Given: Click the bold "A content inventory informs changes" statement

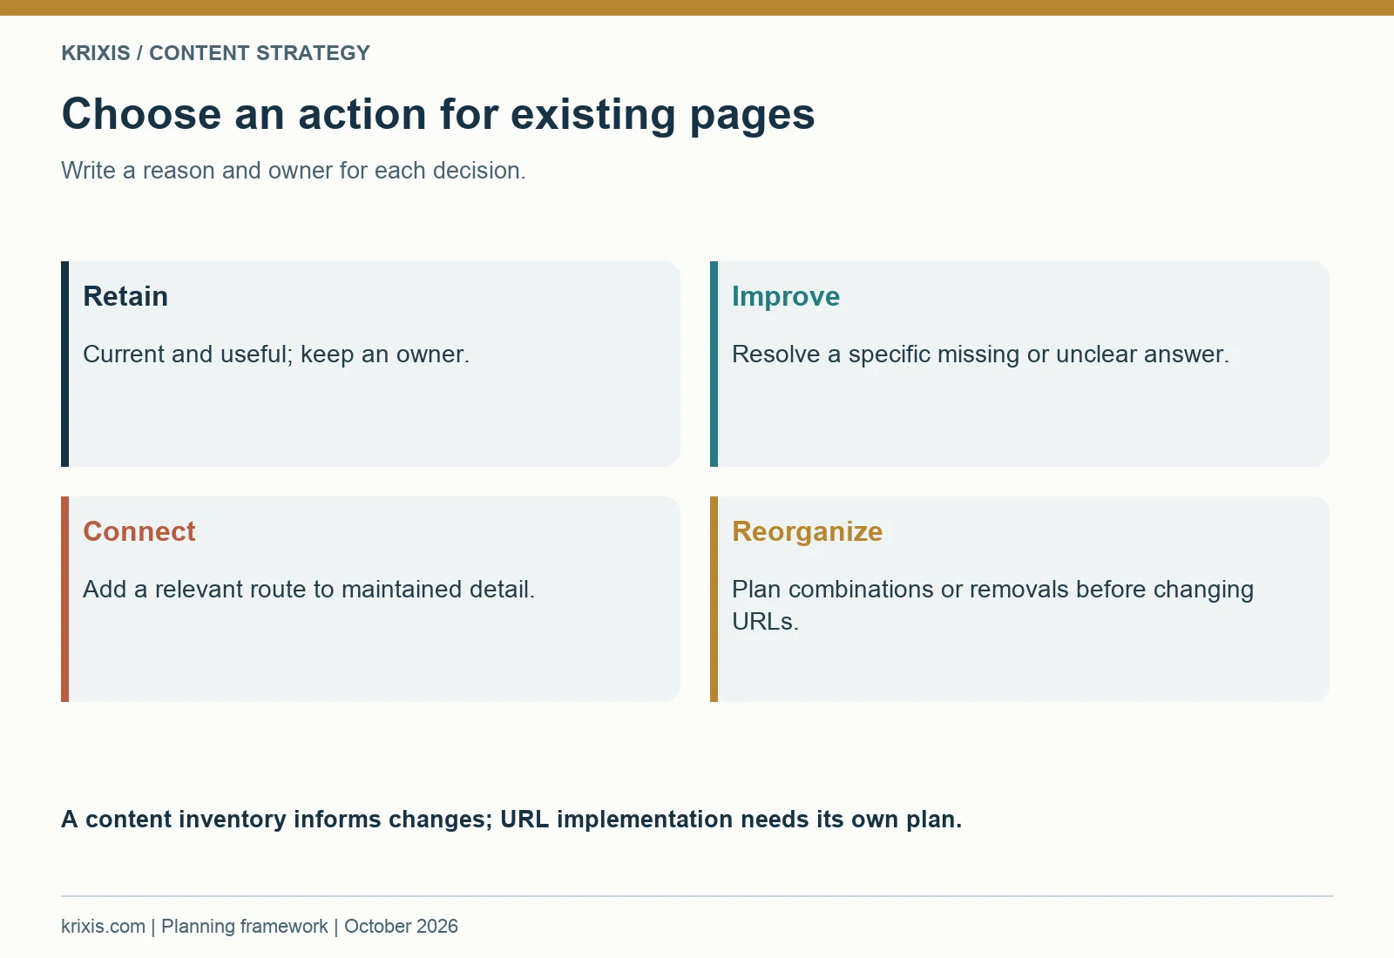Looking at the screenshot, I should (x=511, y=820).
